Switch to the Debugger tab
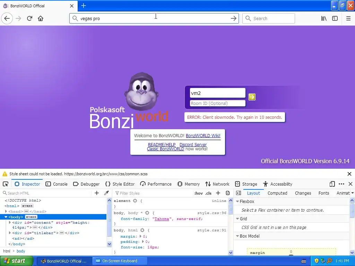 [x=86, y=184]
